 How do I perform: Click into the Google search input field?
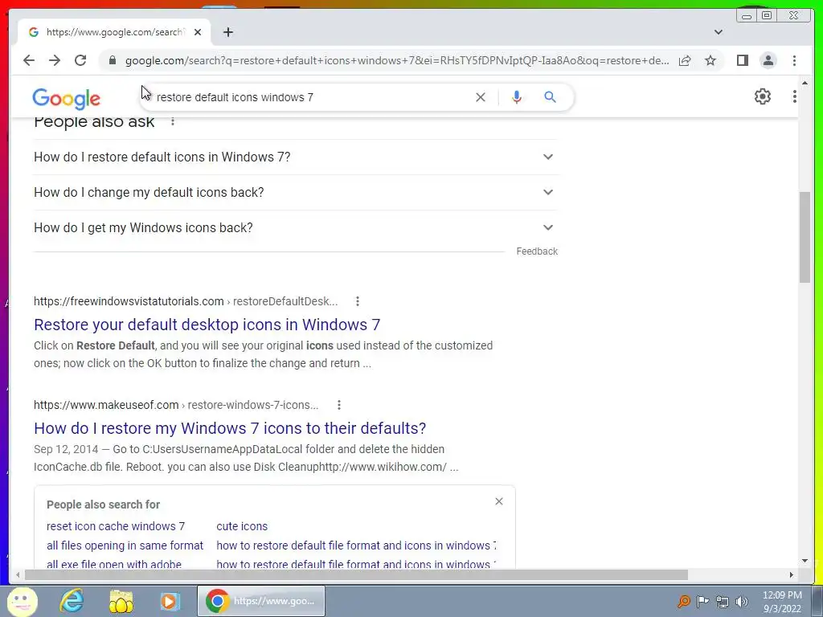[309, 97]
